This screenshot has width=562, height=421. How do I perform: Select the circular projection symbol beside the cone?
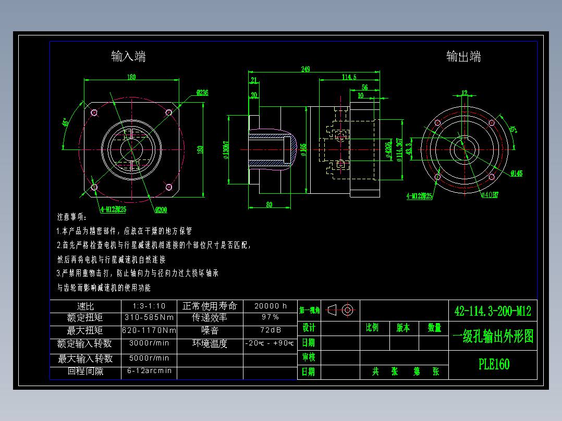tap(348, 310)
